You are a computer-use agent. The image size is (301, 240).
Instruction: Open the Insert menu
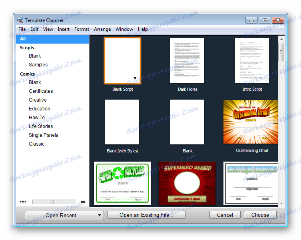pos(64,29)
